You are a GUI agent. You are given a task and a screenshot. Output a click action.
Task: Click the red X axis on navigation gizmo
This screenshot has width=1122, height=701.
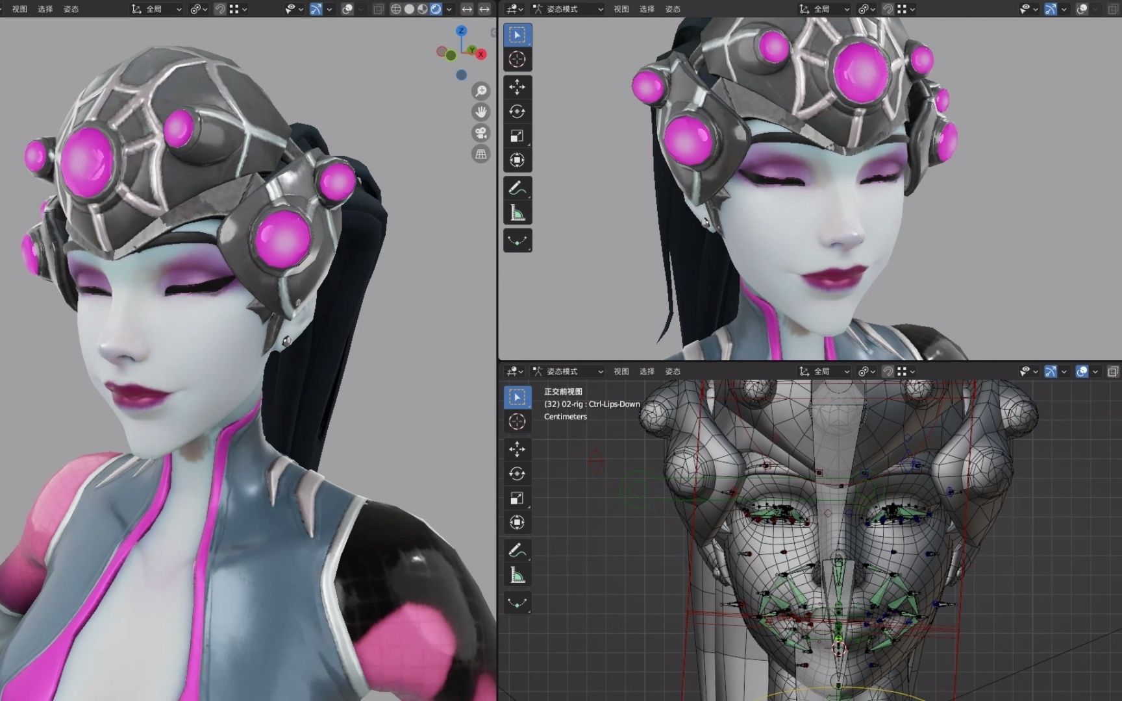pyautogui.click(x=481, y=55)
